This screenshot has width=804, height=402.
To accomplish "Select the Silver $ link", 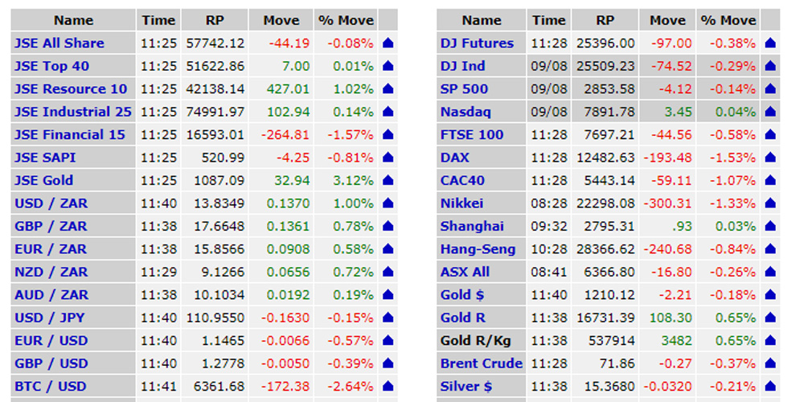I will tap(466, 387).
